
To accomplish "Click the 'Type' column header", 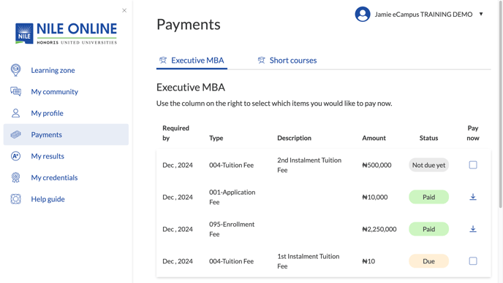I will pyautogui.click(x=216, y=138).
